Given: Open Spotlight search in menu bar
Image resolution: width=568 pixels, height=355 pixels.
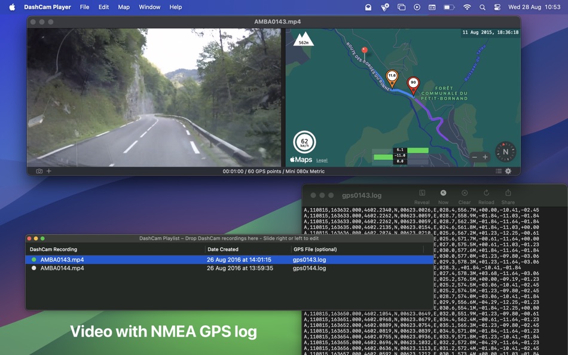Looking at the screenshot, I should coord(482,7).
